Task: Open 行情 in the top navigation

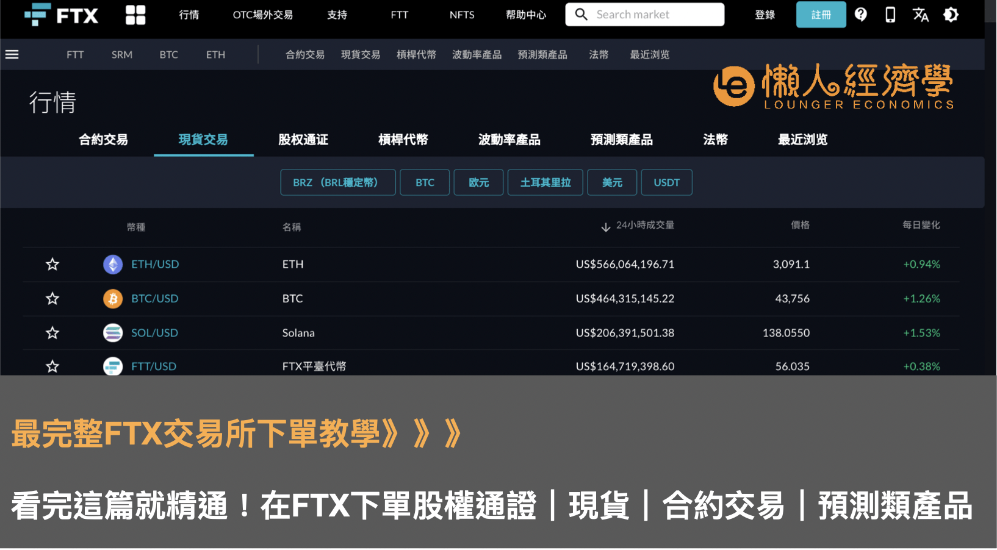Action: [x=189, y=15]
